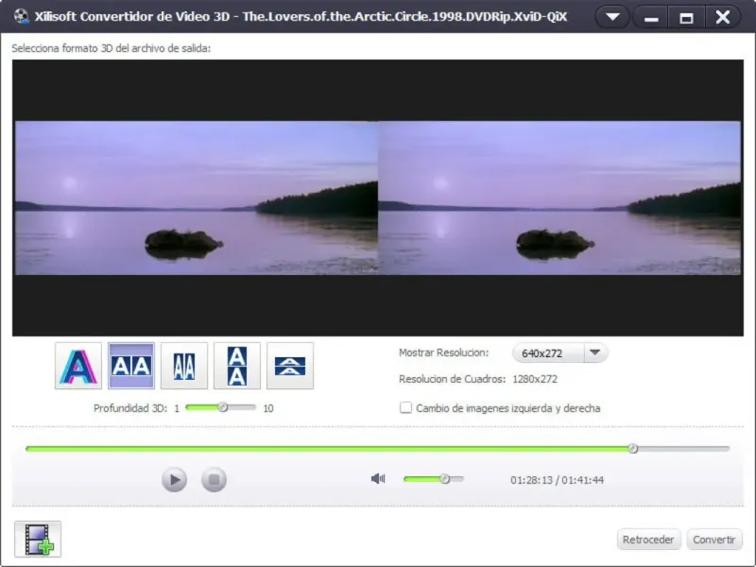This screenshot has width=756, height=567.
Task: Click the Resolucion de Cuadros value 1280x272
Action: (535, 379)
